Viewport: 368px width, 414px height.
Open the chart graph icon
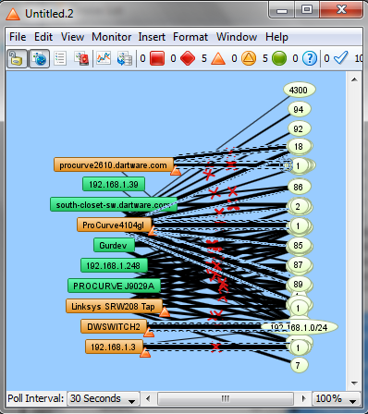coord(104,58)
